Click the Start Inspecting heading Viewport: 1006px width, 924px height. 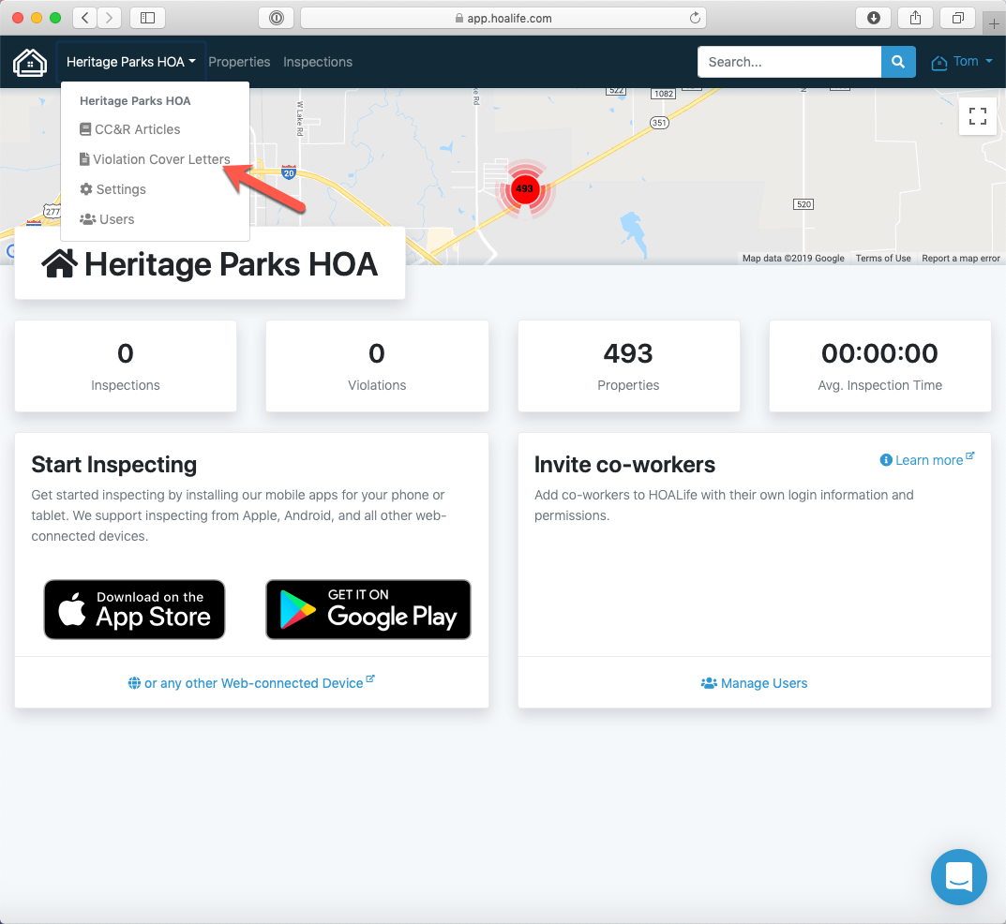pyautogui.click(x=114, y=464)
